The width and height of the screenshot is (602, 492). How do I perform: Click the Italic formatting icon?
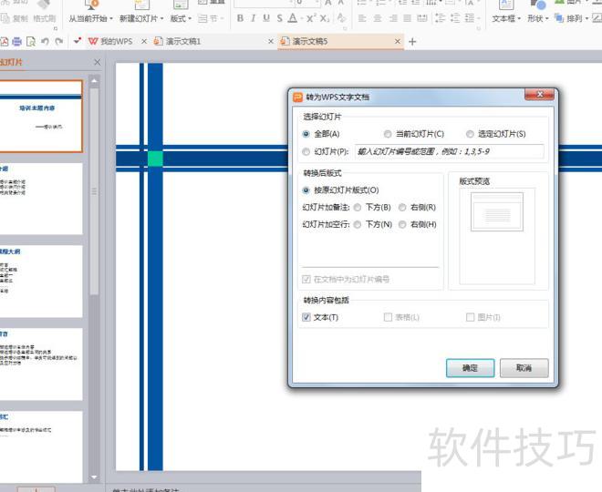click(253, 18)
